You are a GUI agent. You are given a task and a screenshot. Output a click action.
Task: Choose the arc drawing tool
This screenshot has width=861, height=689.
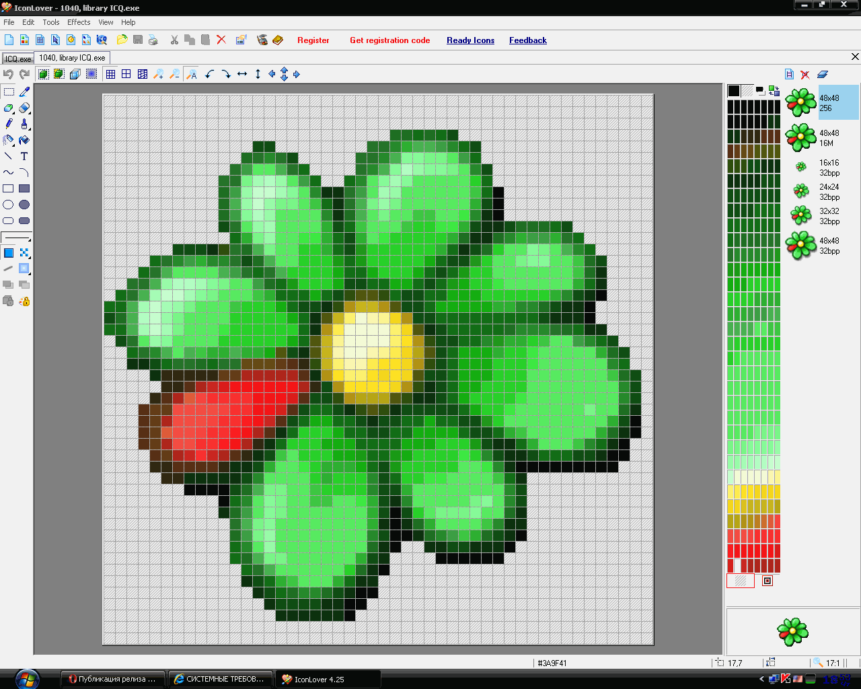24,172
